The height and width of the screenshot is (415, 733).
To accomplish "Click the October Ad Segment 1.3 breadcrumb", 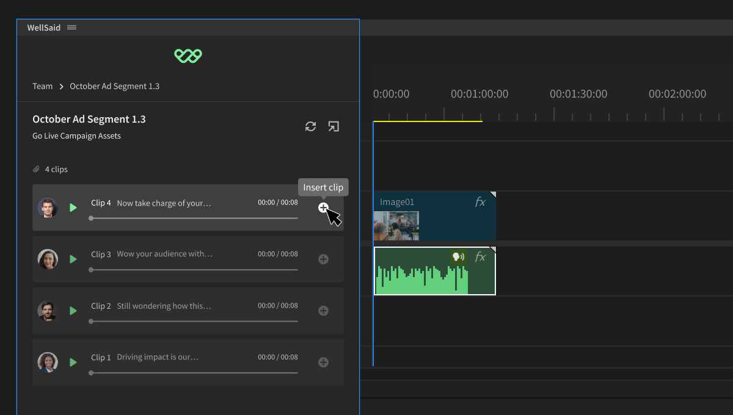I will (x=114, y=86).
